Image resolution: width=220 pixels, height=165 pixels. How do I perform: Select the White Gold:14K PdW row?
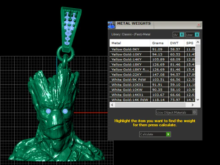click(153, 99)
